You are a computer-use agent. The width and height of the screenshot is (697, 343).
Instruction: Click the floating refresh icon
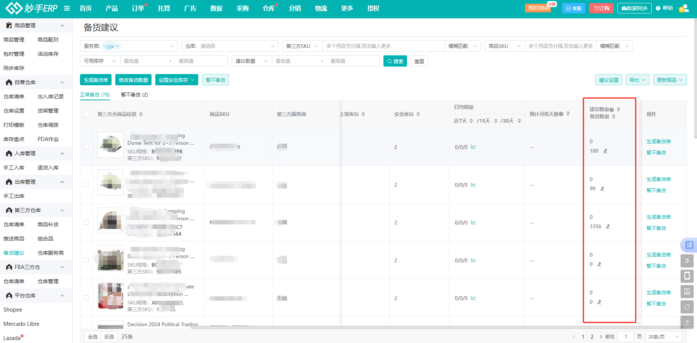687,307
